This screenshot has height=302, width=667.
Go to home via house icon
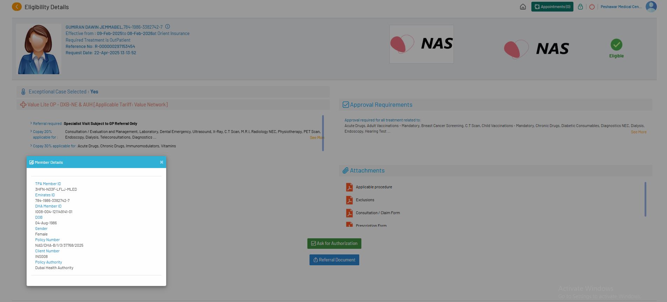[523, 7]
